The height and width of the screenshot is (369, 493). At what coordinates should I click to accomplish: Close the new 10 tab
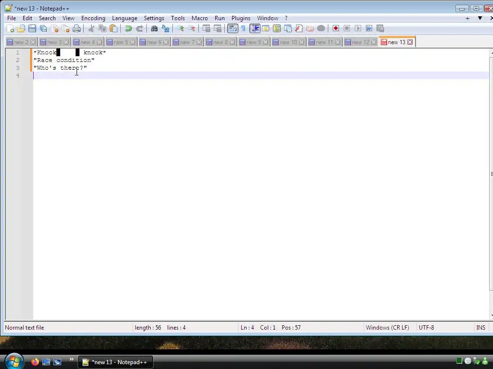click(x=301, y=42)
